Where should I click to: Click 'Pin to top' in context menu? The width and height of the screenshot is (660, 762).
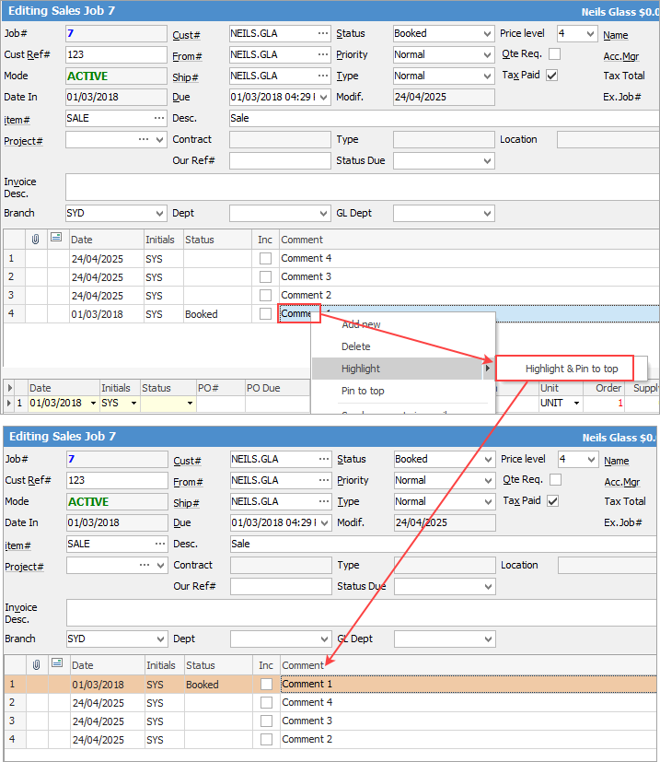pyautogui.click(x=363, y=391)
